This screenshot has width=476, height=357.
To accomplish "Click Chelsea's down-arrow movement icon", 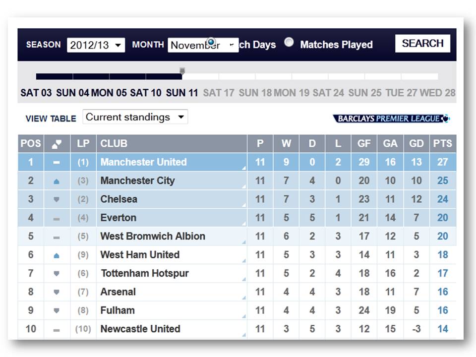I will pyautogui.click(x=57, y=200).
